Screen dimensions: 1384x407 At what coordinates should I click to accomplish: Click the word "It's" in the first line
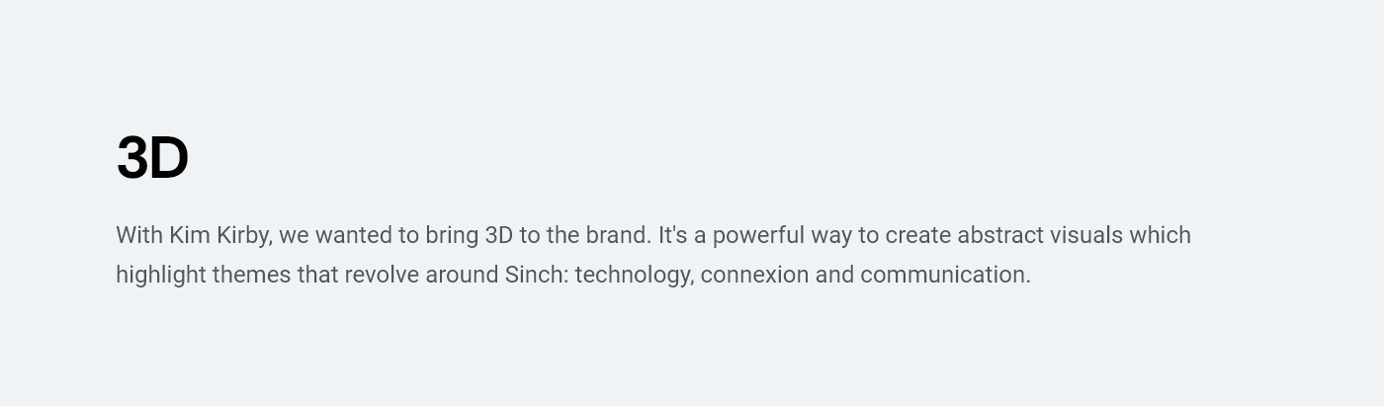click(x=672, y=235)
